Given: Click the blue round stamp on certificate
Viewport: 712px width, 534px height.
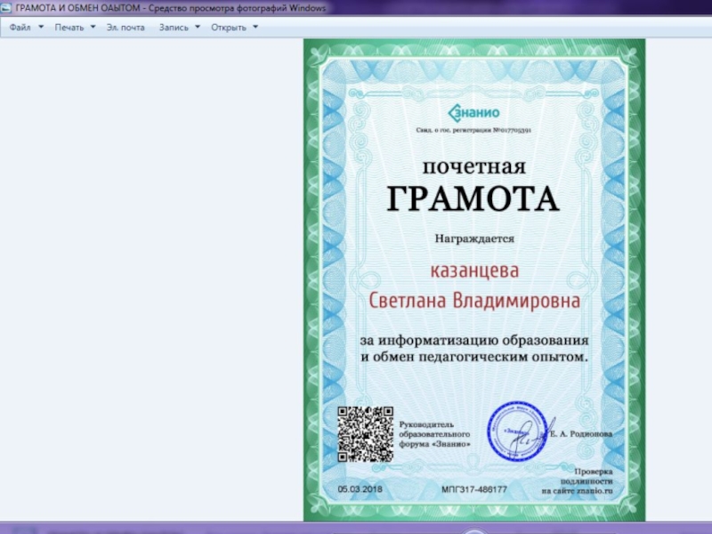Looking at the screenshot, I should 517,431.
